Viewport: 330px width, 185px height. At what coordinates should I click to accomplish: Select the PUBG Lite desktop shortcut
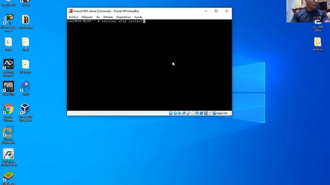tap(8, 88)
